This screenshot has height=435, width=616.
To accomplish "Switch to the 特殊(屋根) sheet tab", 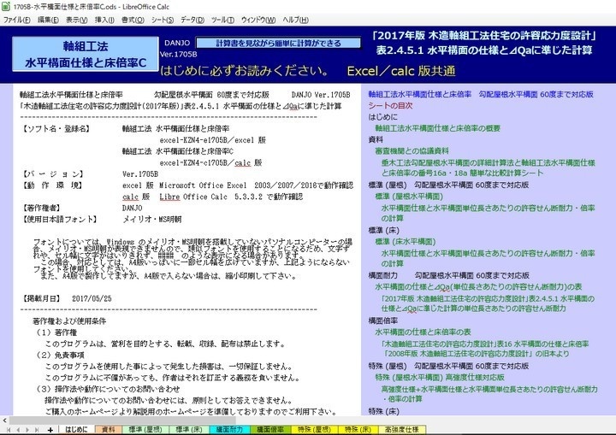I will [x=313, y=430].
